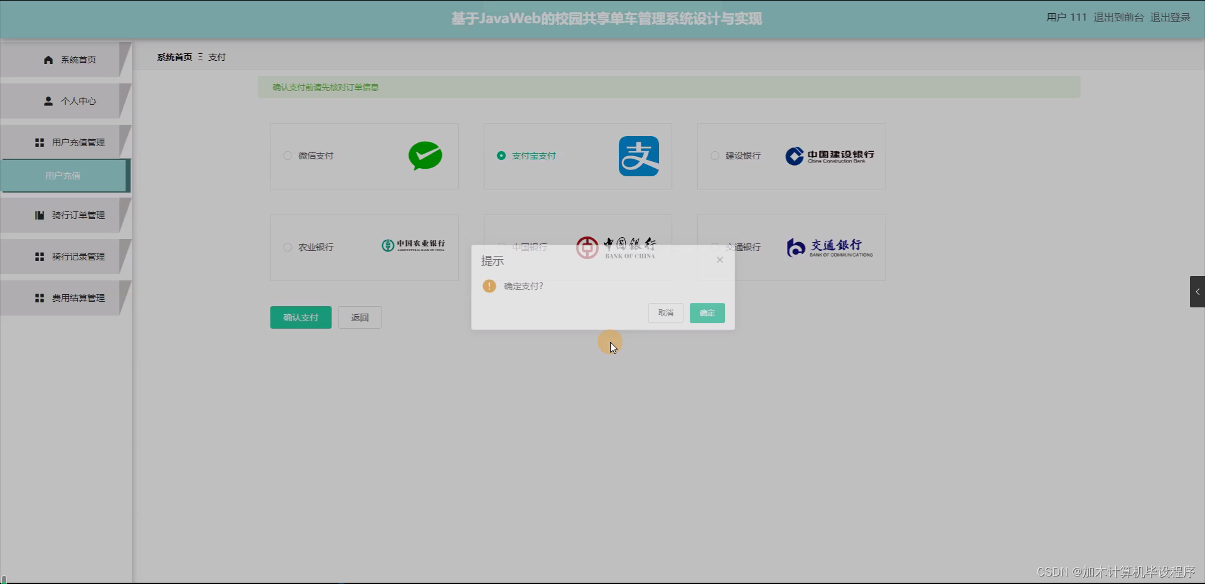Select the 农业银行 radio button
The height and width of the screenshot is (584, 1205).
287,247
